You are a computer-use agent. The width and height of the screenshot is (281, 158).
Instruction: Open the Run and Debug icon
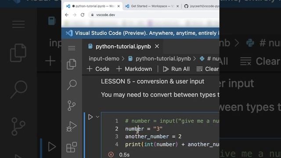pyautogui.click(x=72, y=126)
